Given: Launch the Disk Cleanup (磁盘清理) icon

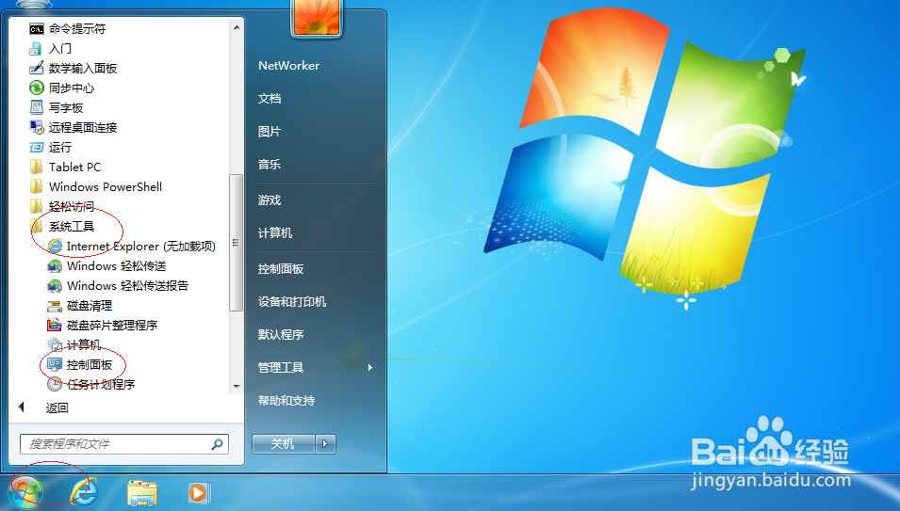Looking at the screenshot, I should (x=55, y=305).
